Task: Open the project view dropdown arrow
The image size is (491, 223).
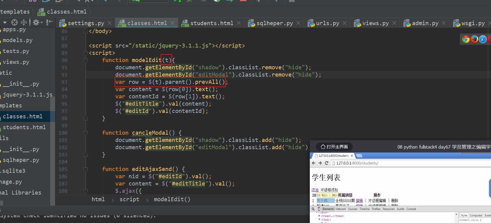Action: (5, 22)
